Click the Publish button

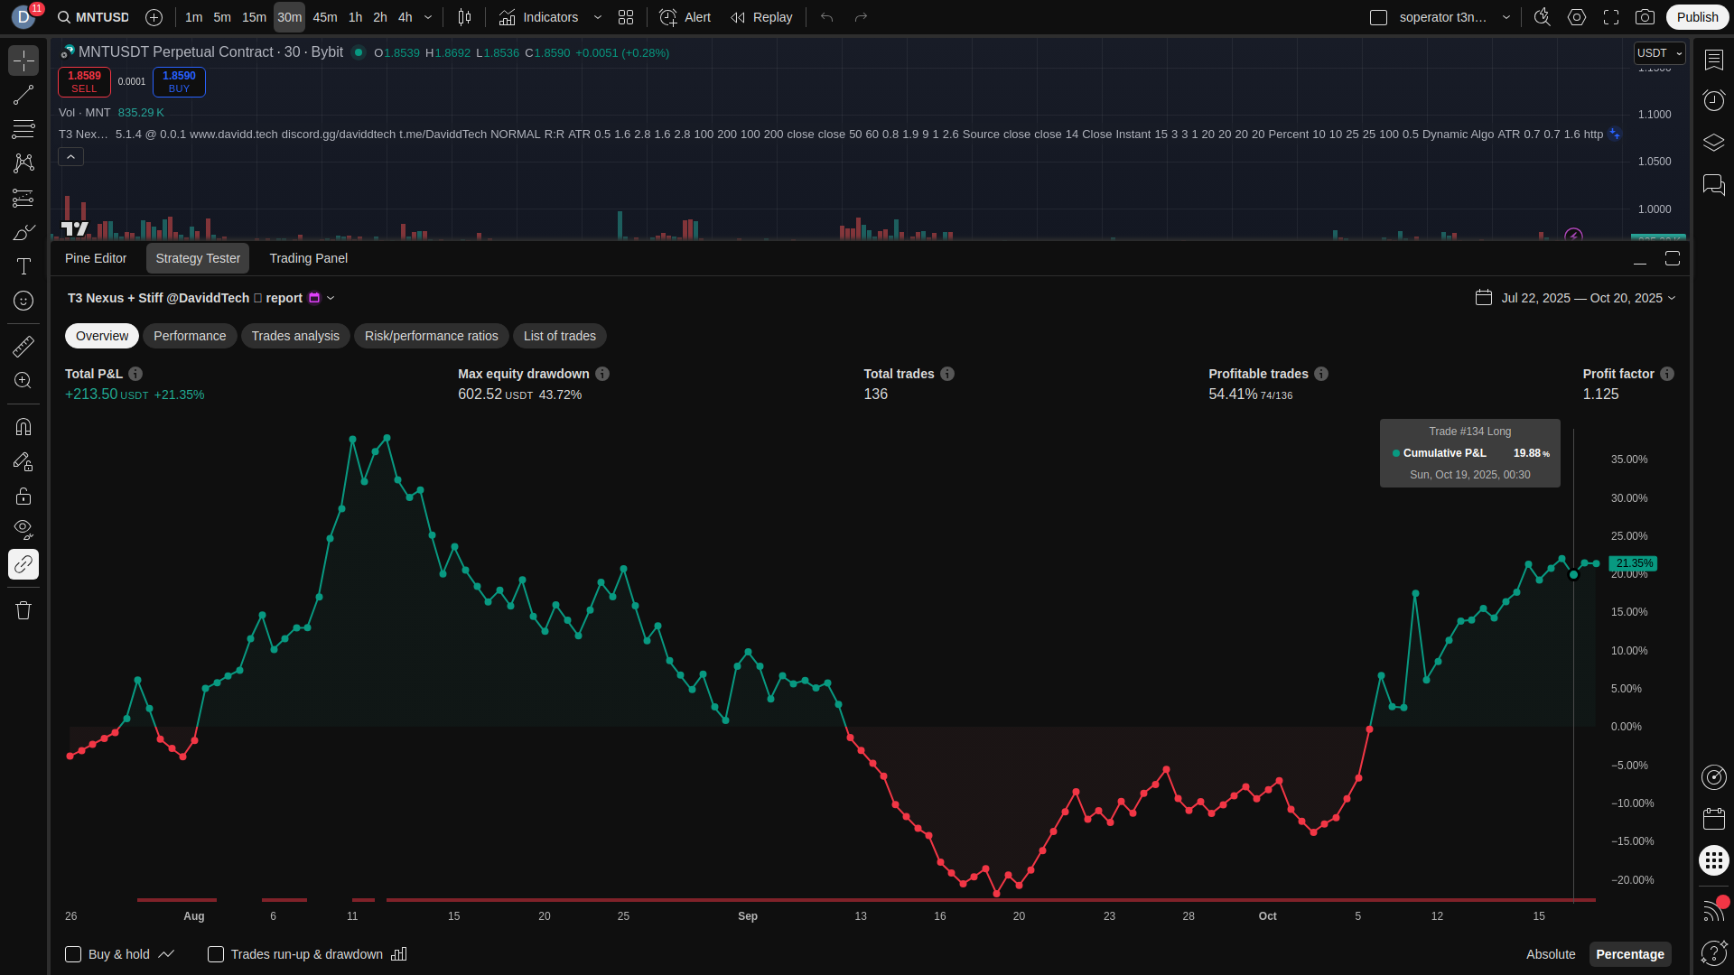[1696, 17]
